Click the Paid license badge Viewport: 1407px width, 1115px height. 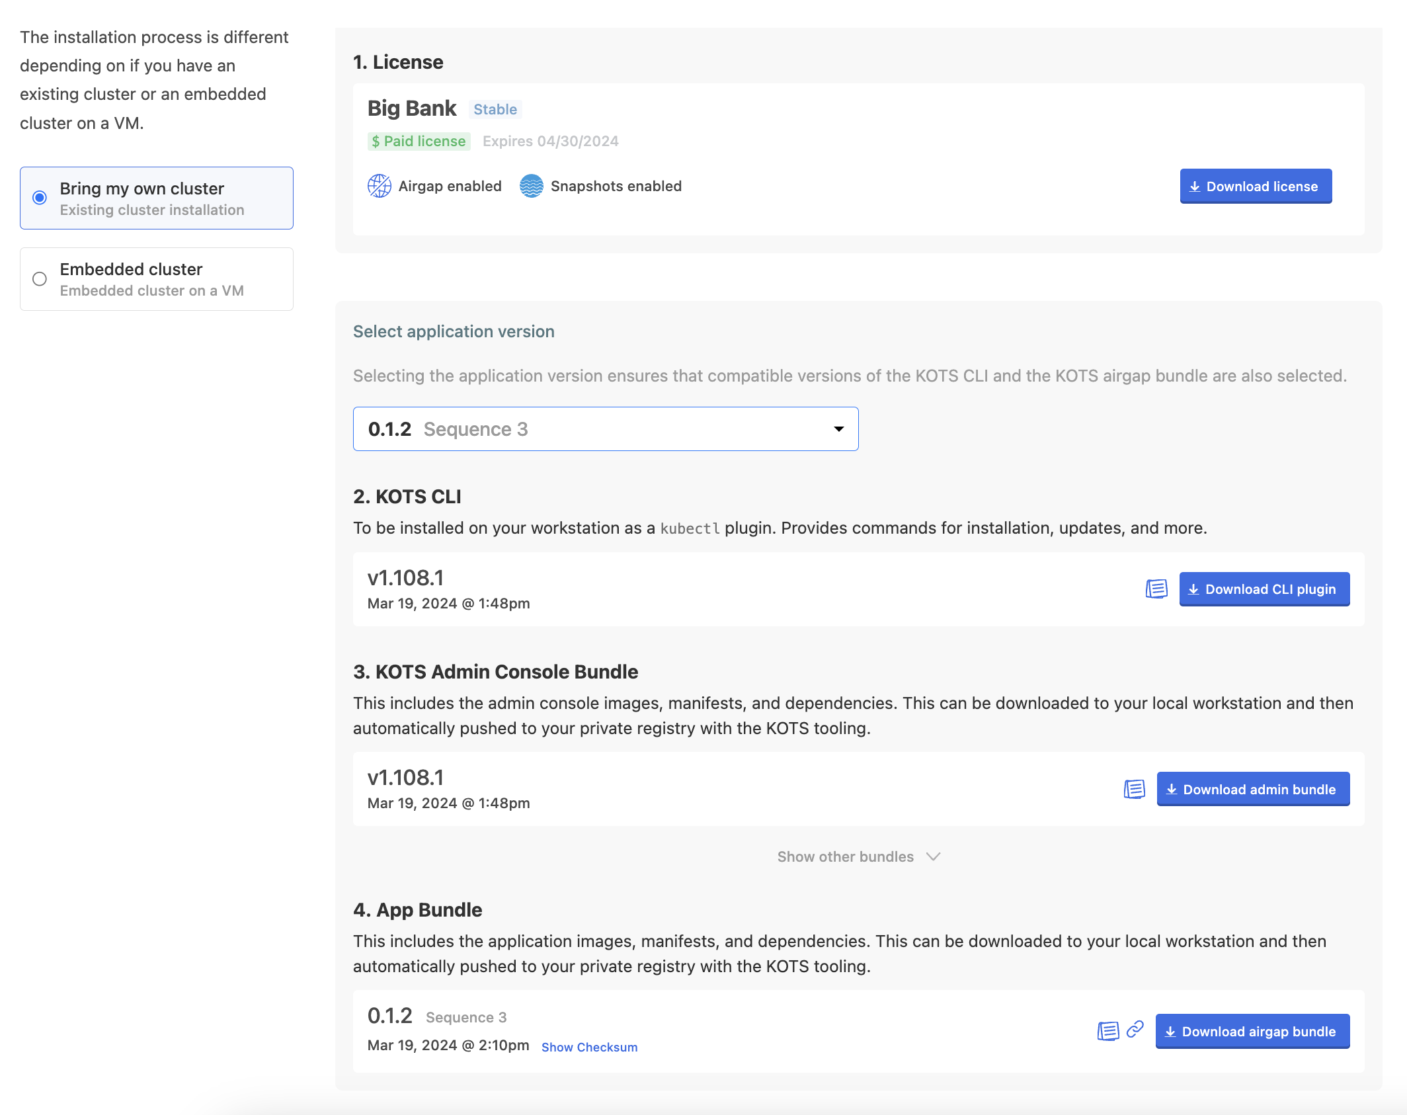point(419,141)
